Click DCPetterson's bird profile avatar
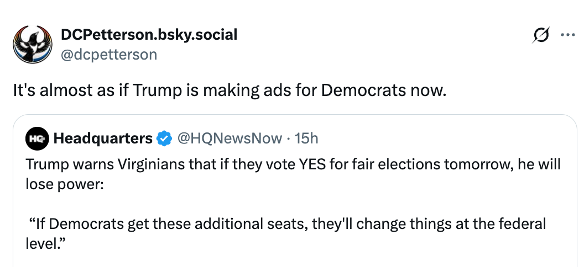This screenshot has width=584, height=267. (x=31, y=43)
